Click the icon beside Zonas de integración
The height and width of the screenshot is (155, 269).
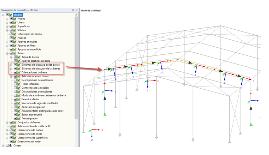(x=19, y=107)
